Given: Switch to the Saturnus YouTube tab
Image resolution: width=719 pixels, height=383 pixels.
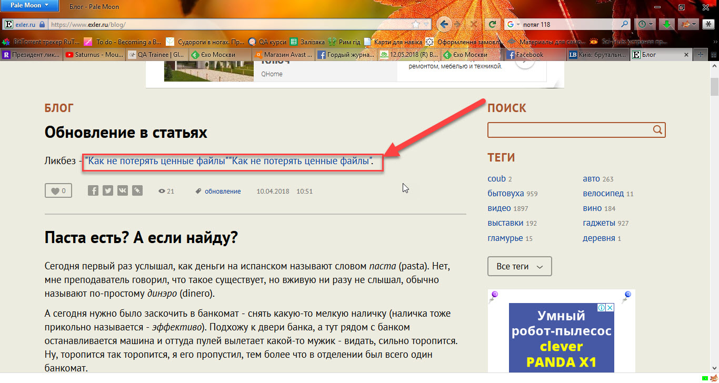Looking at the screenshot, I should click(94, 55).
